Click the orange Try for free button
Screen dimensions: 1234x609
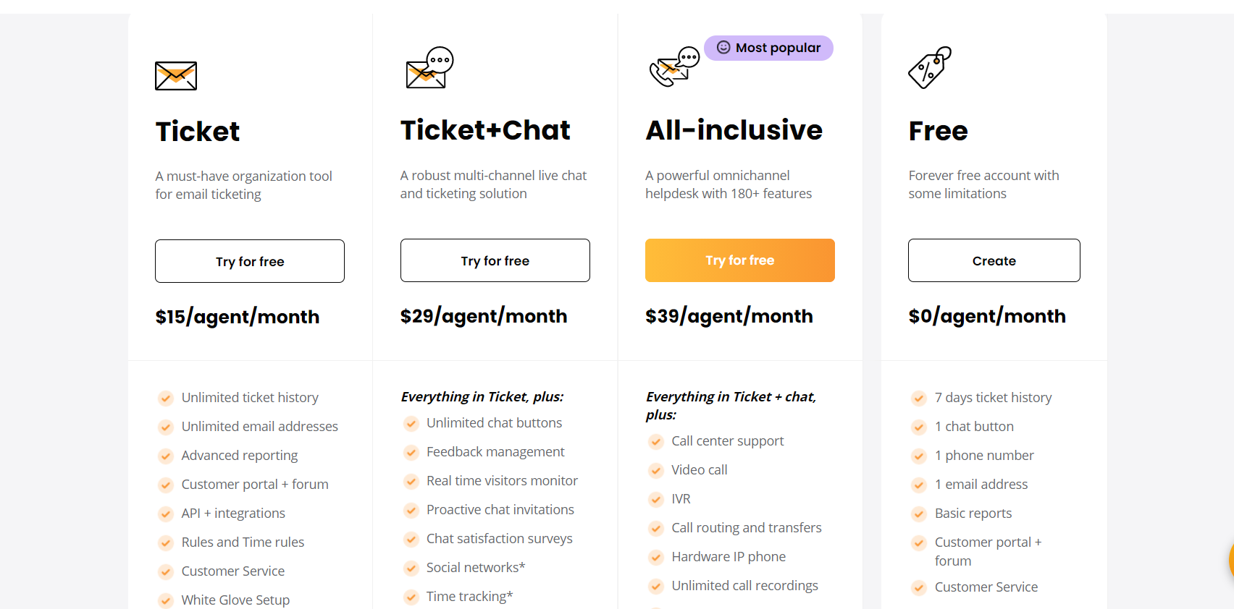tap(739, 260)
